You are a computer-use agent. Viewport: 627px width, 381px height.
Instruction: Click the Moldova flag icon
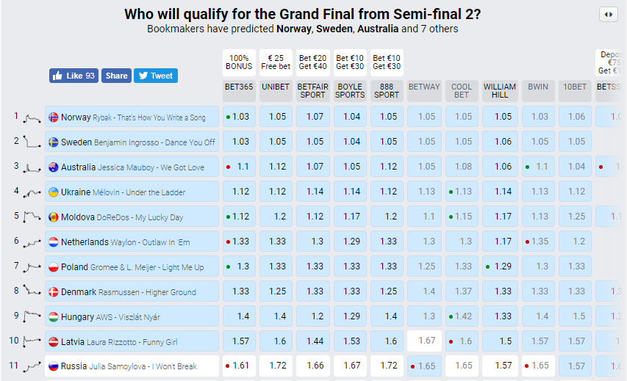pyautogui.click(x=53, y=217)
